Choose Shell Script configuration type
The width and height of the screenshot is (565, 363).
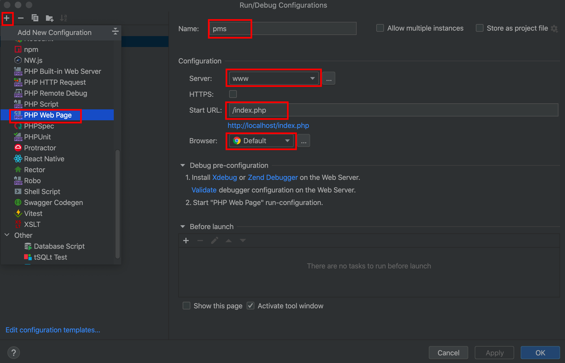click(42, 192)
